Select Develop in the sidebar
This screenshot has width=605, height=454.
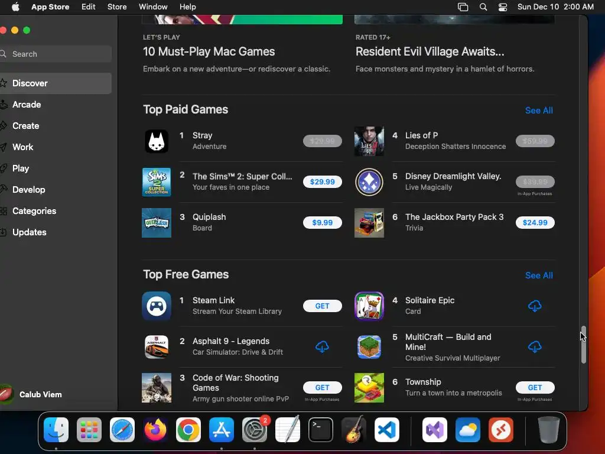click(56, 190)
